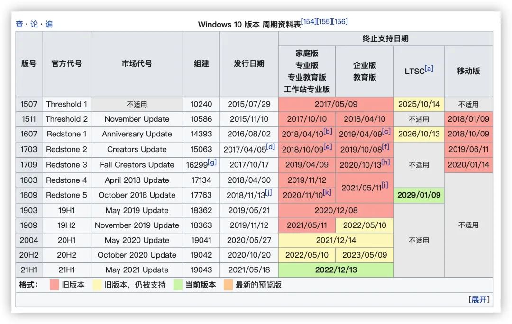This screenshot has height=324, width=512.
Task: Click the 市场代号 column header
Action: tap(137, 64)
